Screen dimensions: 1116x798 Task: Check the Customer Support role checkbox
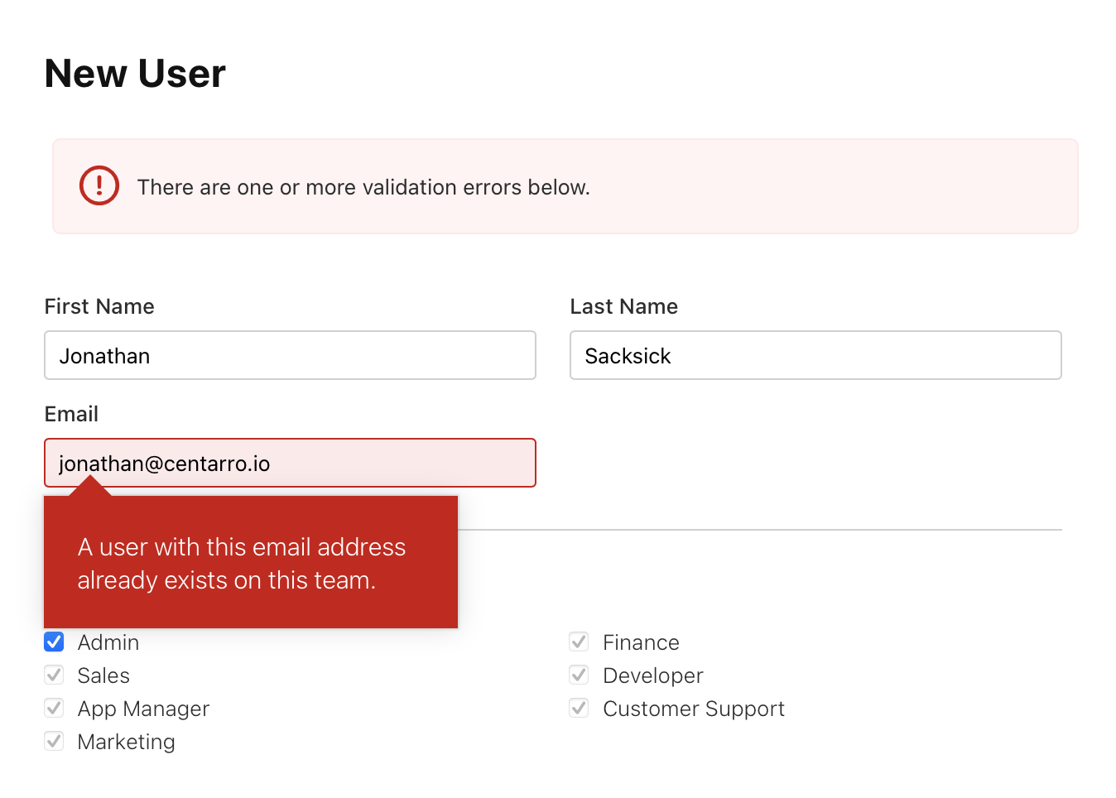(579, 708)
